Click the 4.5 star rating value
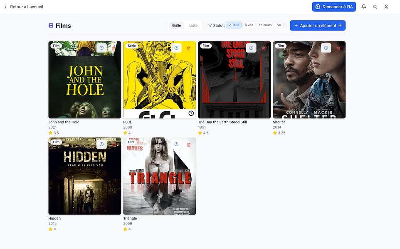This screenshot has height=249, width=400. (x=206, y=133)
